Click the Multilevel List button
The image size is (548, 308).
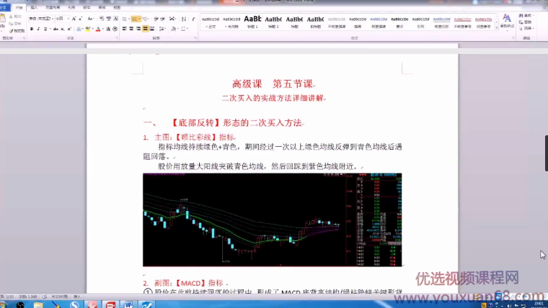(x=146, y=19)
